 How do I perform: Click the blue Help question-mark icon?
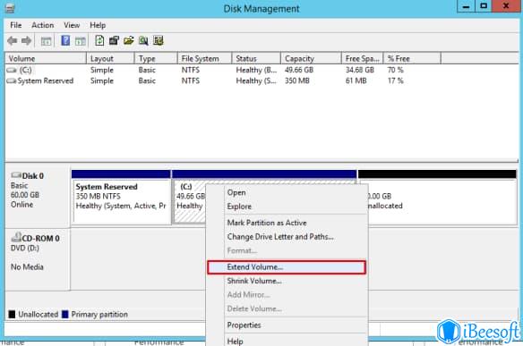tap(65, 40)
